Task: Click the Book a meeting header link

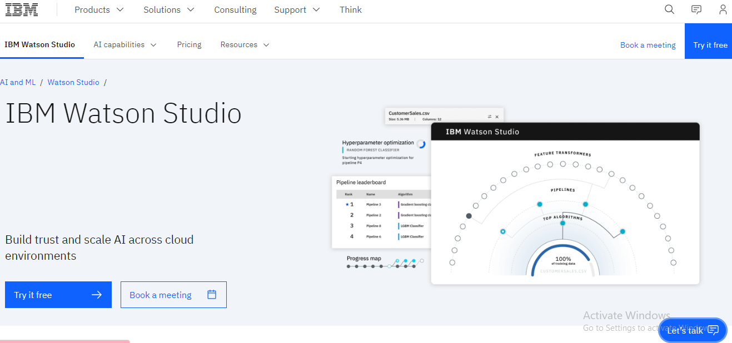Action: [648, 45]
